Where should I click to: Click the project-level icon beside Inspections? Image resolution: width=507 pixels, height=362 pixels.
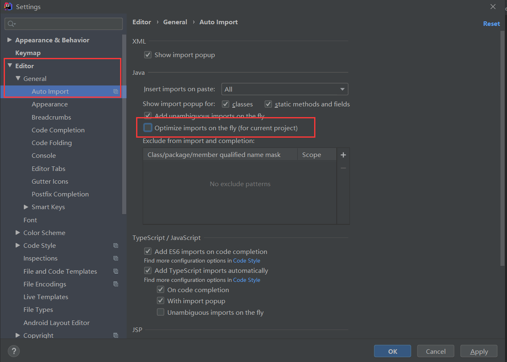click(116, 258)
